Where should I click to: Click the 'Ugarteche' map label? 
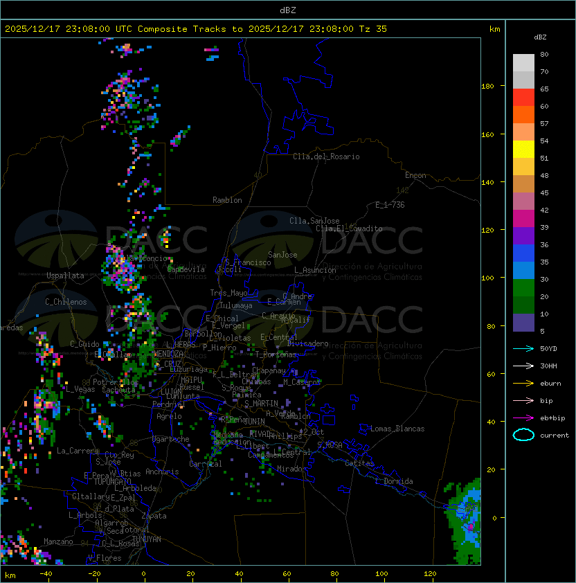point(171,439)
